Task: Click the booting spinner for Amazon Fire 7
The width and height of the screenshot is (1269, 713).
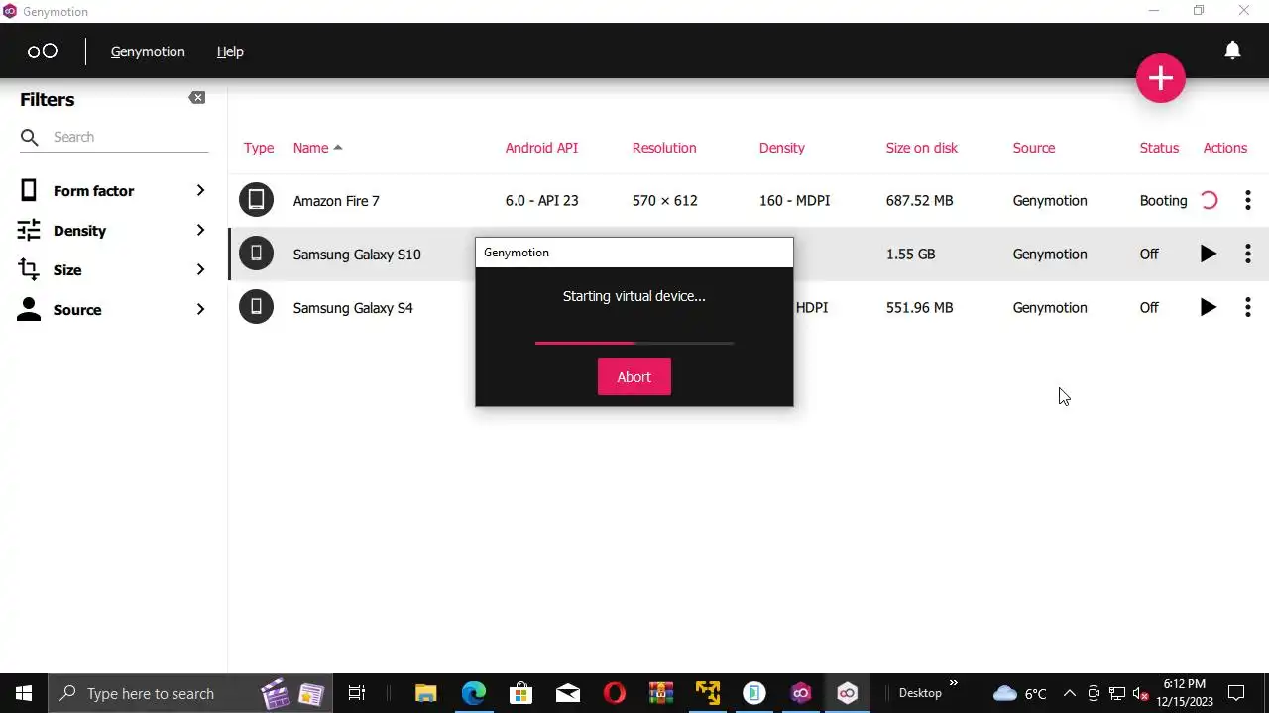Action: click(x=1209, y=200)
